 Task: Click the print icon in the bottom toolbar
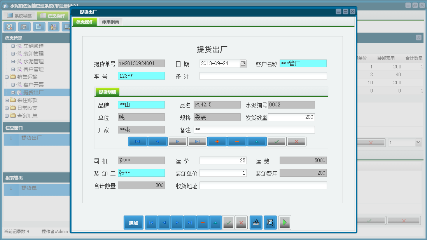(x=255, y=223)
